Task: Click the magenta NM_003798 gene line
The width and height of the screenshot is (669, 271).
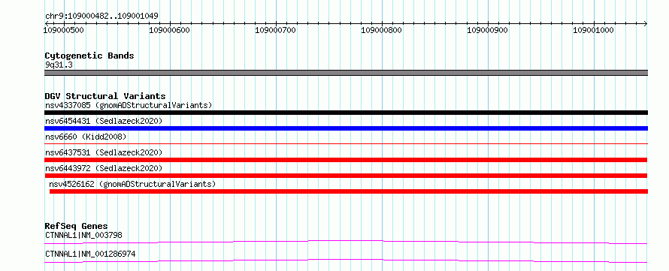Action: point(346,242)
